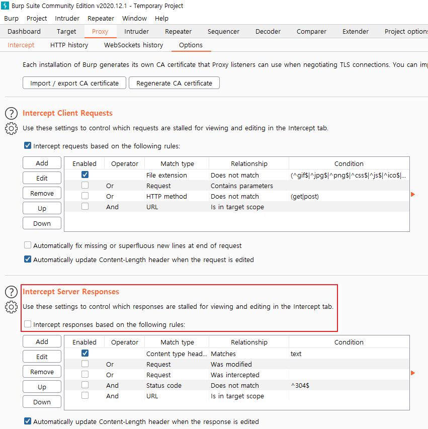This screenshot has height=429, width=428.
Task: Enable URL in target scope response rule
Action: coord(85,395)
